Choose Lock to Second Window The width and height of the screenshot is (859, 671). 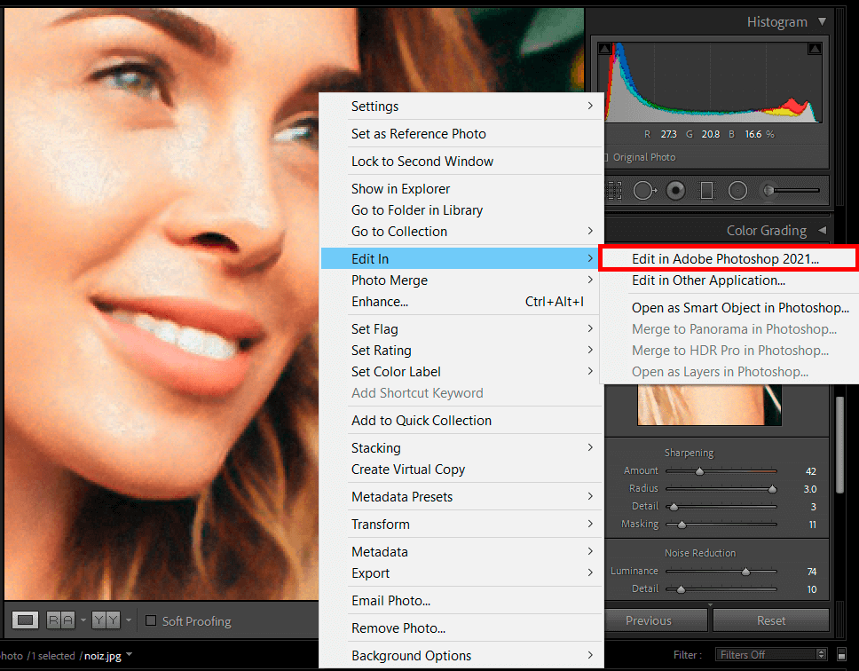pos(461,161)
